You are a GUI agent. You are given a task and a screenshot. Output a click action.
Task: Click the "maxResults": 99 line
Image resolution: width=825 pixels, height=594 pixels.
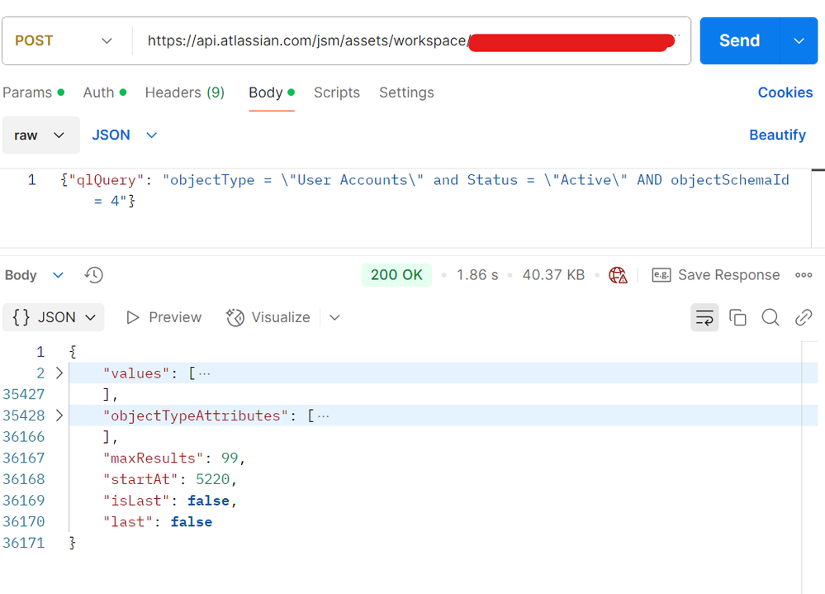174,458
